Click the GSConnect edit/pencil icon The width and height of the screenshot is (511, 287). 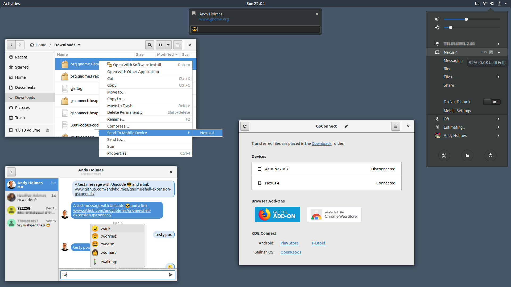tap(346, 126)
